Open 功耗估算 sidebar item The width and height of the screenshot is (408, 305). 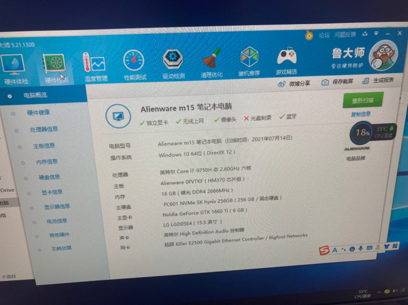pyautogui.click(x=62, y=248)
